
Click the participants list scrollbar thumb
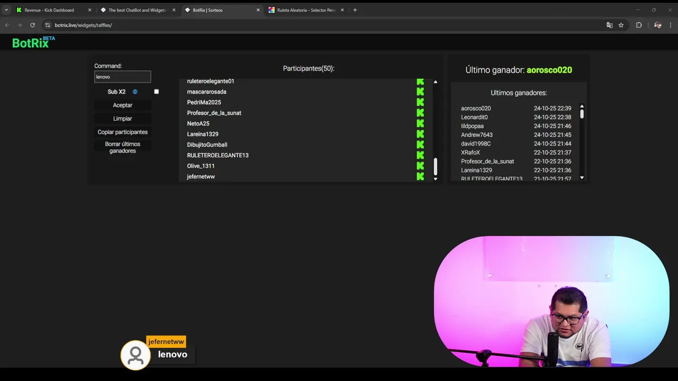click(435, 167)
